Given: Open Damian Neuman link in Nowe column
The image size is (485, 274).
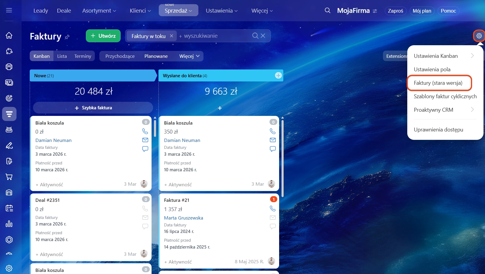Looking at the screenshot, I should [x=53, y=140].
